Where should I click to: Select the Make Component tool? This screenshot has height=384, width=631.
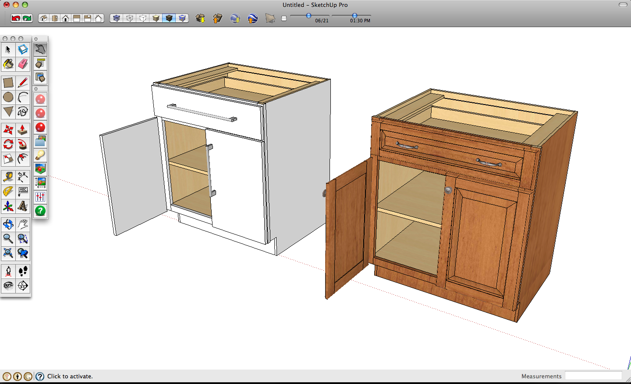pos(23,49)
